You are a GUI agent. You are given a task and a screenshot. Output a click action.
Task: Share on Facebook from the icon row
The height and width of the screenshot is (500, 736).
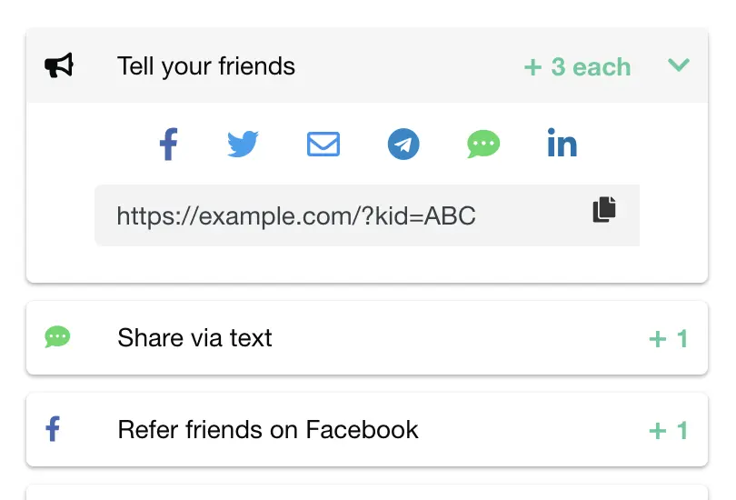click(168, 145)
